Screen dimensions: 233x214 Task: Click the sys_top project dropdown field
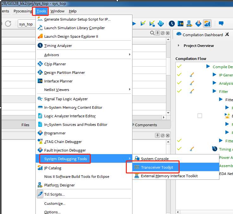click(27, 24)
